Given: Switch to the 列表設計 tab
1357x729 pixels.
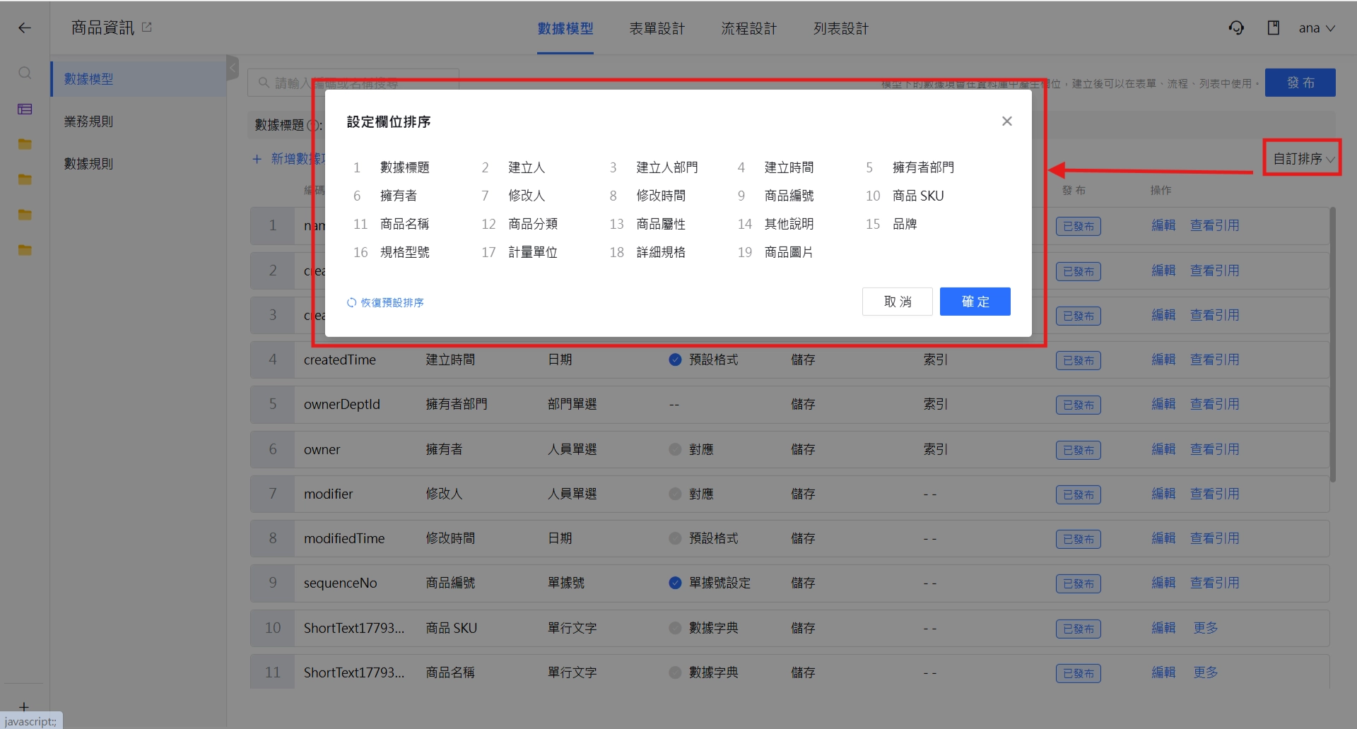Looking at the screenshot, I should pos(841,29).
